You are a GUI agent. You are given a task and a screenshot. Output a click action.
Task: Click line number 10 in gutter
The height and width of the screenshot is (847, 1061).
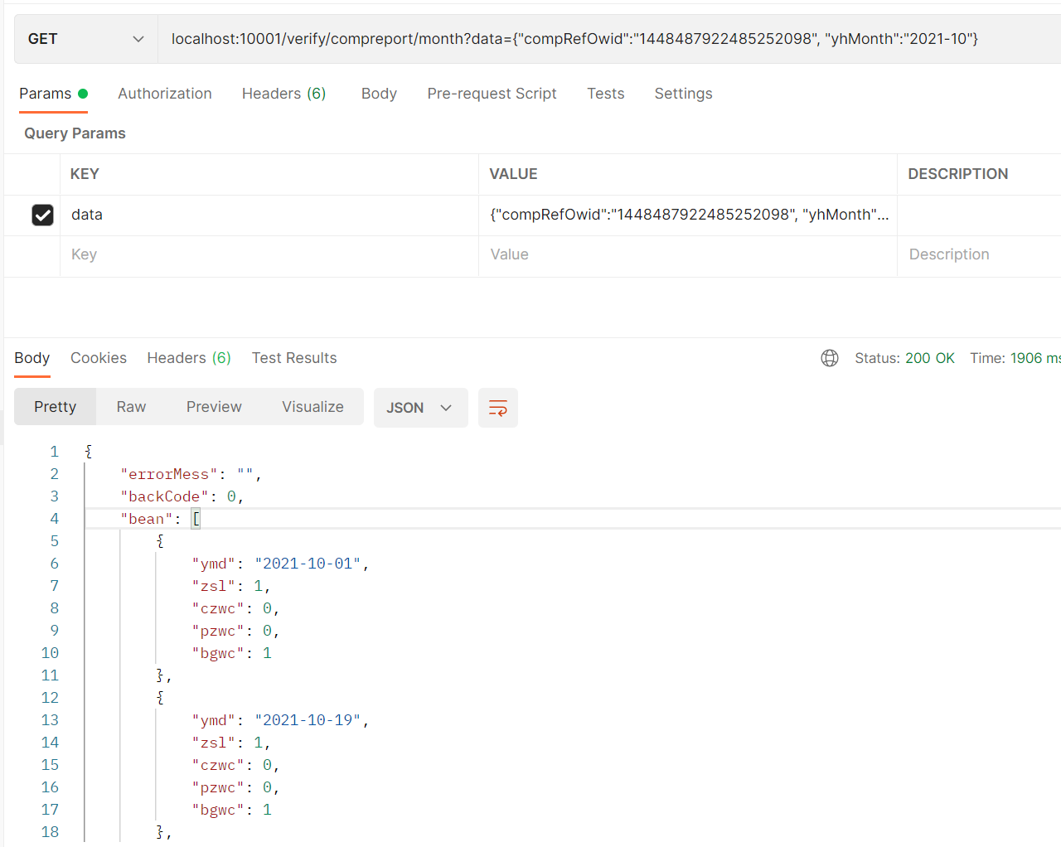tap(50, 653)
